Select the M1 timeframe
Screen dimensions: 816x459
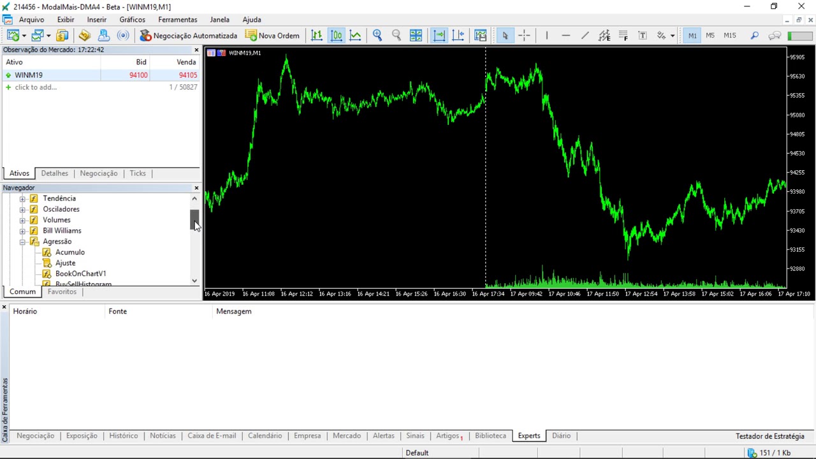[692, 36]
